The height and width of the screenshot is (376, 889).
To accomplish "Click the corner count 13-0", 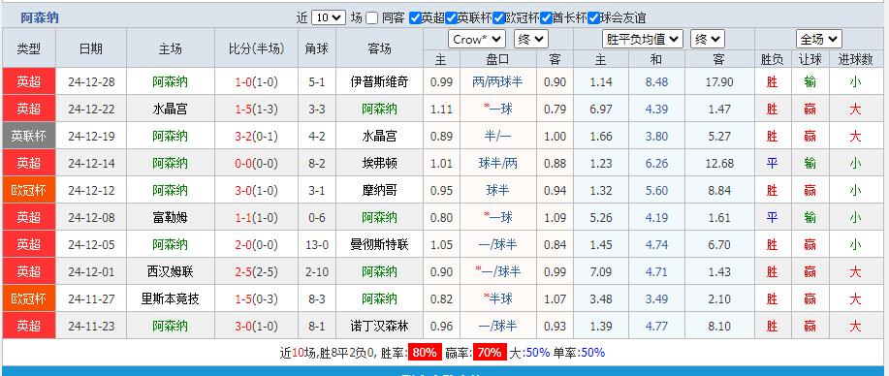I will click(317, 245).
